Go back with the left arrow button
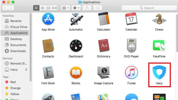178x100 pixels. pyautogui.click(x=5, y=8)
